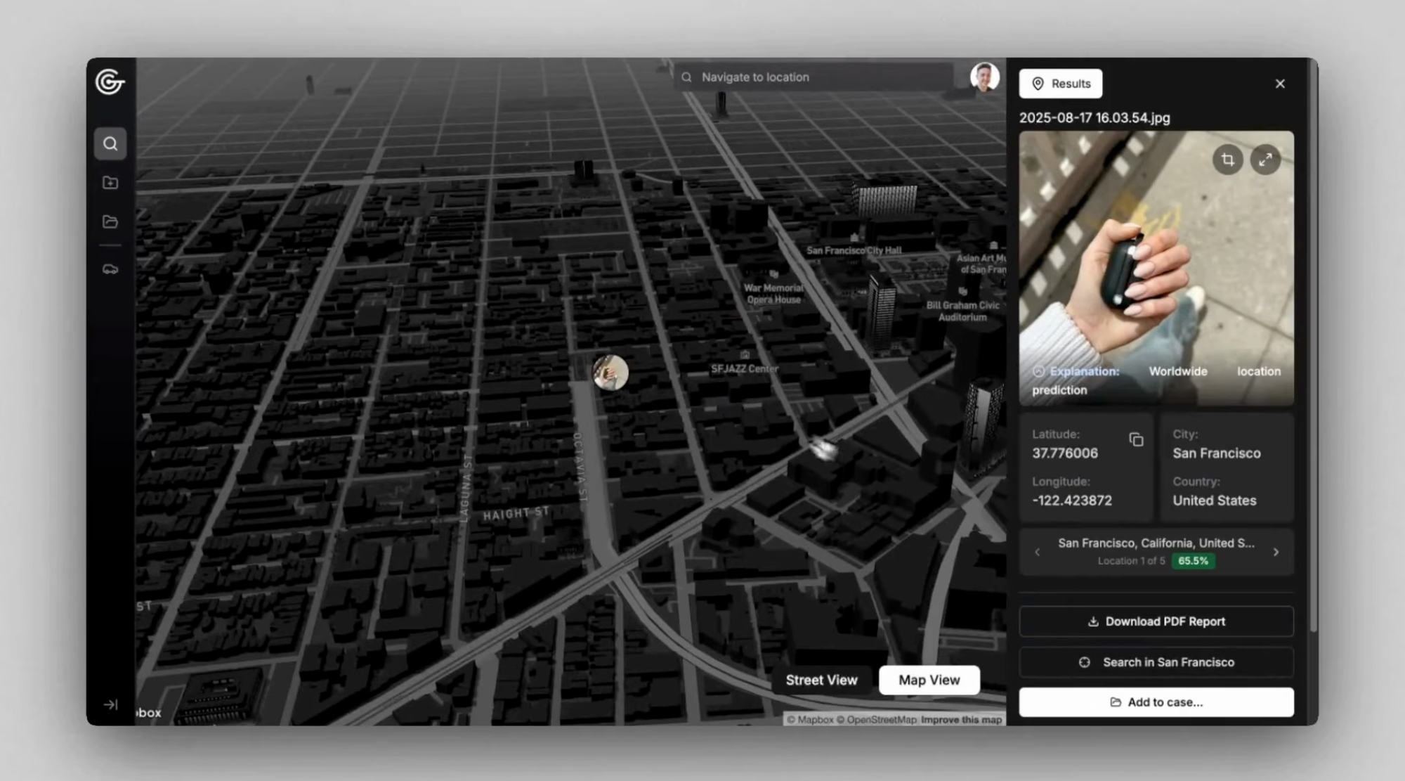1405x781 pixels.
Task: Download the PDF report
Action: (x=1156, y=621)
